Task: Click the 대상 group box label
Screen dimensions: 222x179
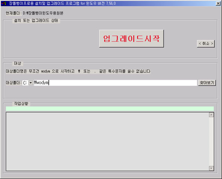Action: [x=18, y=63]
